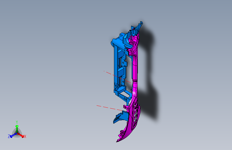Click the green Y axis of the orientation triad

pos(17,129)
